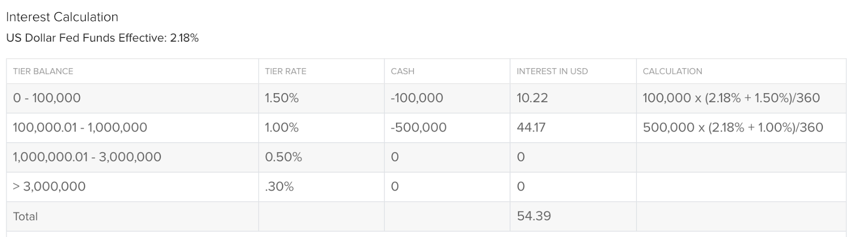Click the CASH column header
Viewport: 852px width, 237px height.
coord(403,71)
